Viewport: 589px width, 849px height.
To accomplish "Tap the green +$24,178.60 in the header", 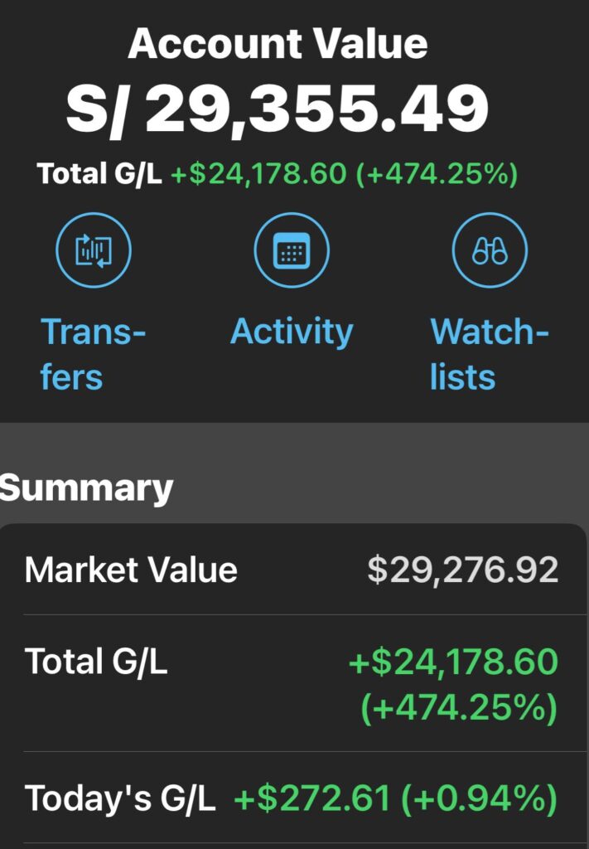I will (x=258, y=174).
